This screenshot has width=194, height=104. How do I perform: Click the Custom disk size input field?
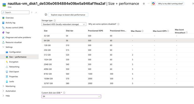click(x=69, y=96)
